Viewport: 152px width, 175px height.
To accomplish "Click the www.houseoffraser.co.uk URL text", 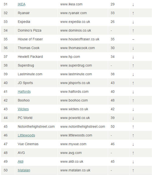I will [80, 39].
